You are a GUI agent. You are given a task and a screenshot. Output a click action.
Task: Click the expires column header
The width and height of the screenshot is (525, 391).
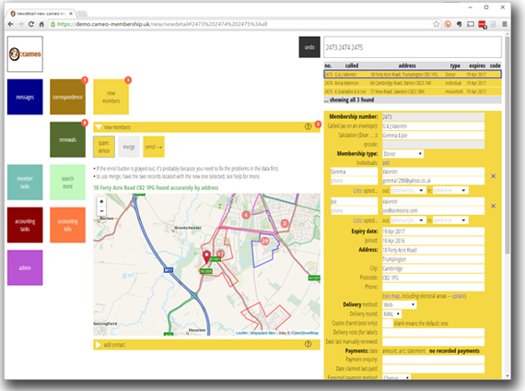[477, 65]
